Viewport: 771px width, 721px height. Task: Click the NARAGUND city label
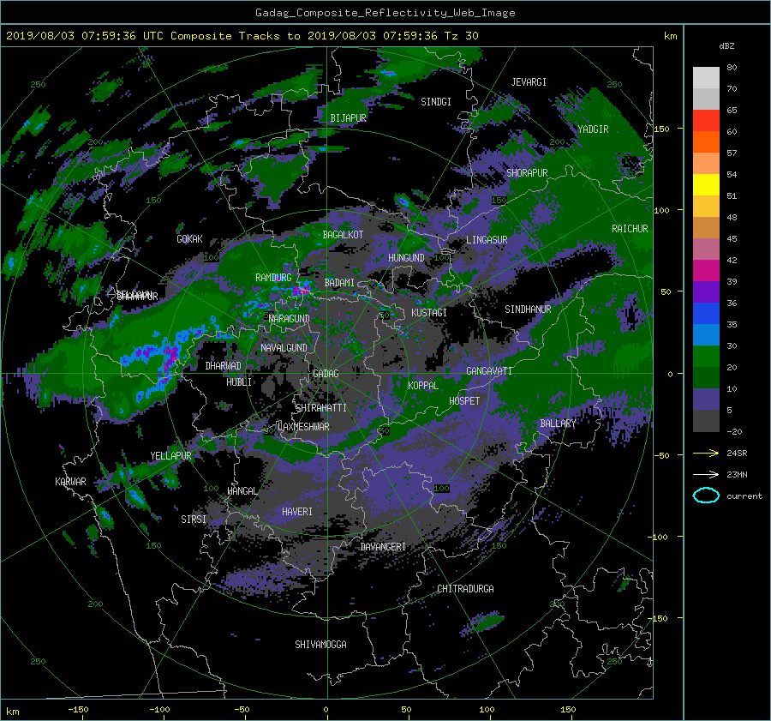pyautogui.click(x=290, y=319)
